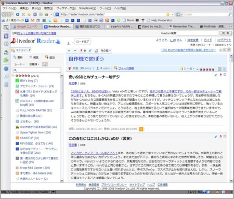The height and width of the screenshot is (199, 234).
Task: Toggle the square box on 安いSSDとWチューナー地デジ article
Action: [x=225, y=75]
